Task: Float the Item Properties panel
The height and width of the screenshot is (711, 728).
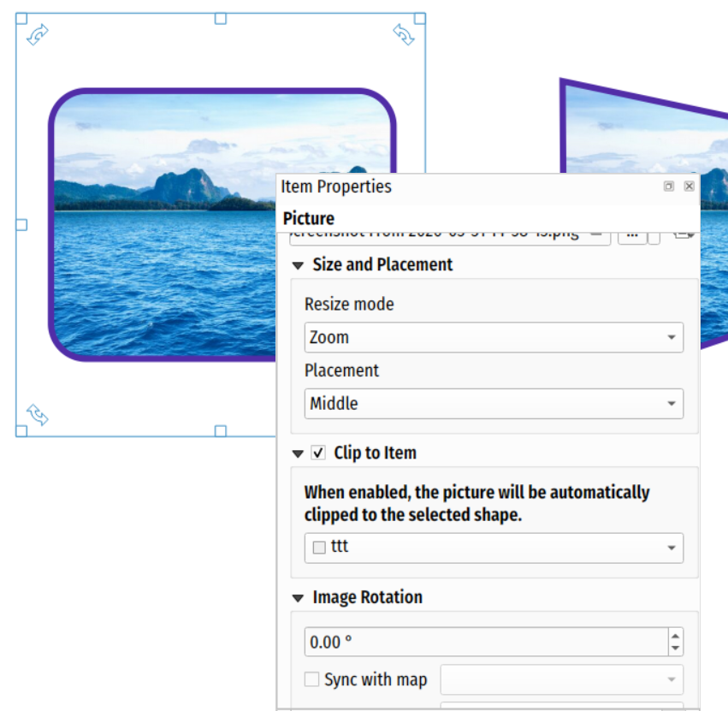Action: pos(669,187)
